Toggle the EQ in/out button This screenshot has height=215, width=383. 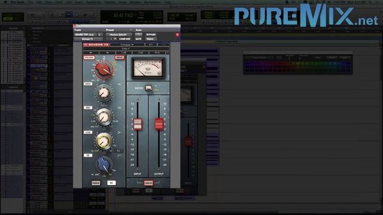111,183
